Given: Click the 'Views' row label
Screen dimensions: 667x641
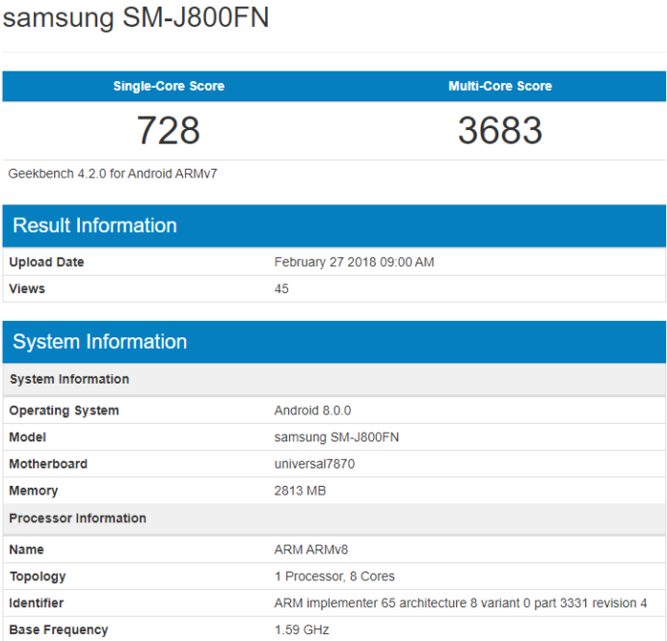Looking at the screenshot, I should click(27, 289).
